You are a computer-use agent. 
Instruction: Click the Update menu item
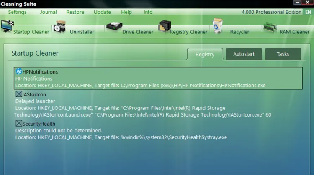[102, 12]
